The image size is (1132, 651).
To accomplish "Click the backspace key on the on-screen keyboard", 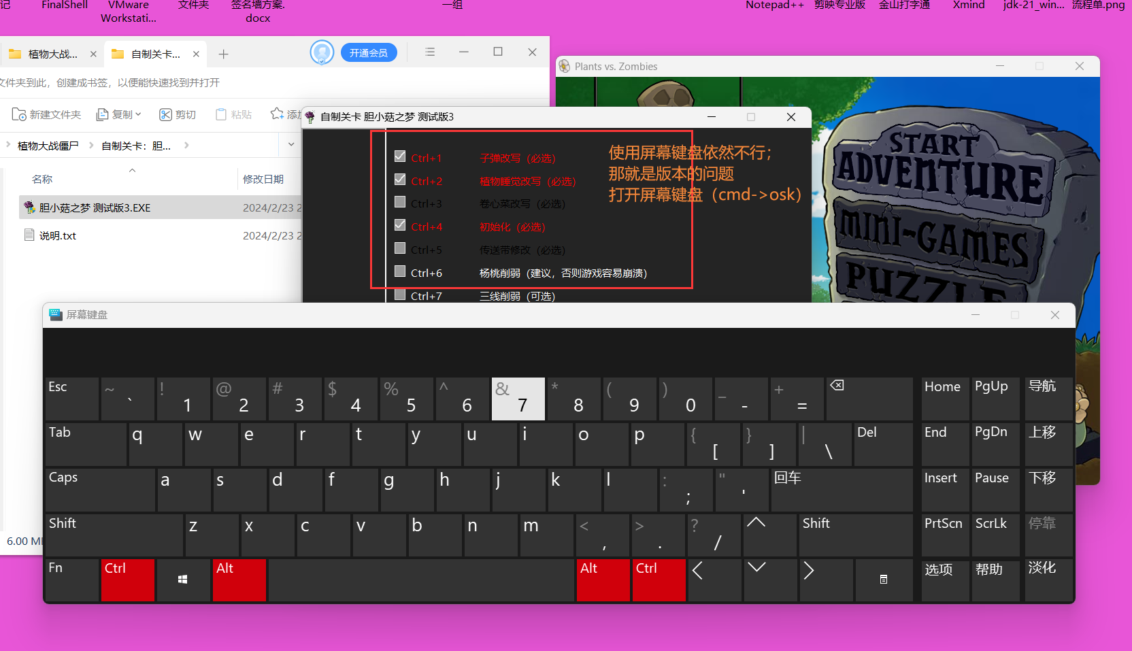I will tap(869, 398).
